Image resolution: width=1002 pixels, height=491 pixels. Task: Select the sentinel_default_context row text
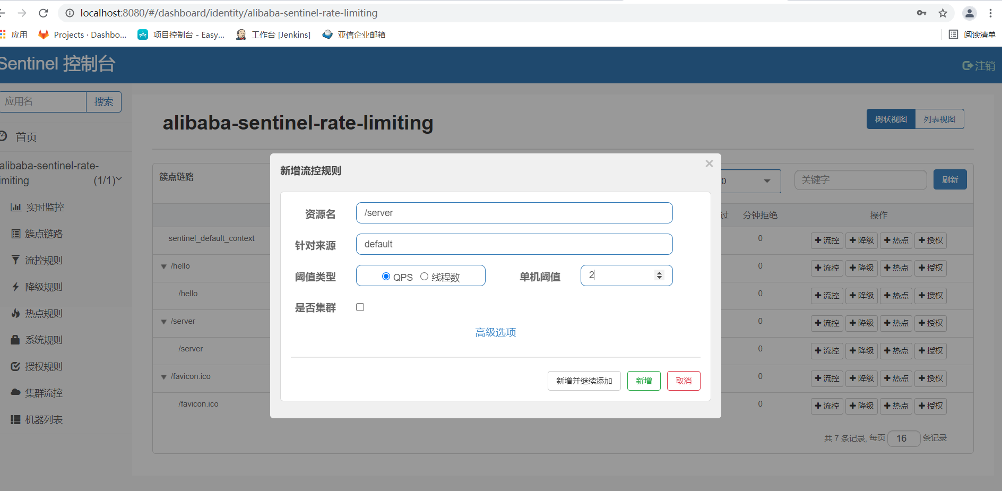click(x=211, y=238)
